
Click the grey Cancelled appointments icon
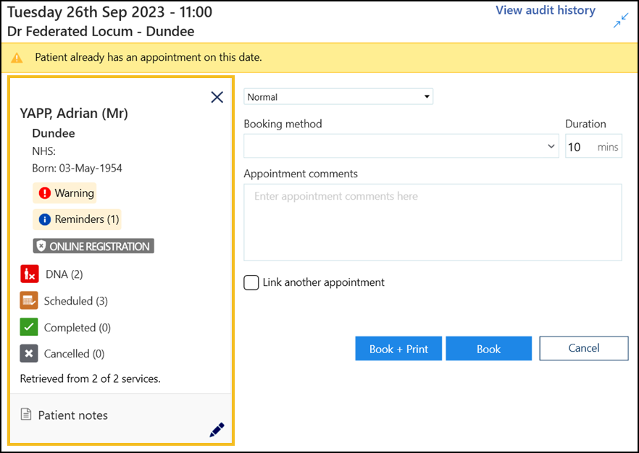coord(29,354)
